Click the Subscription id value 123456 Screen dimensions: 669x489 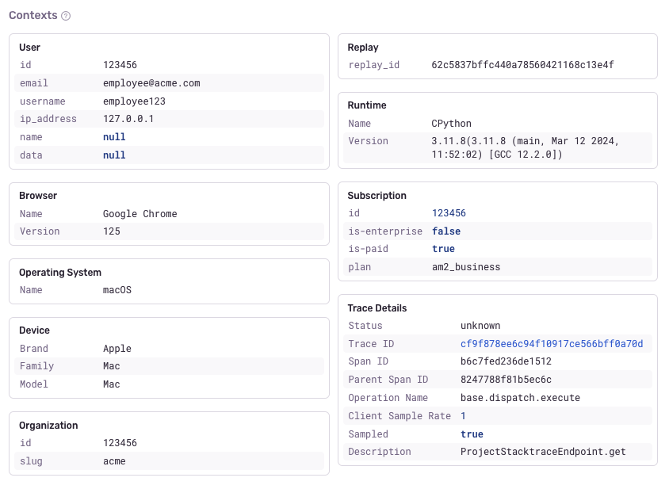click(449, 213)
